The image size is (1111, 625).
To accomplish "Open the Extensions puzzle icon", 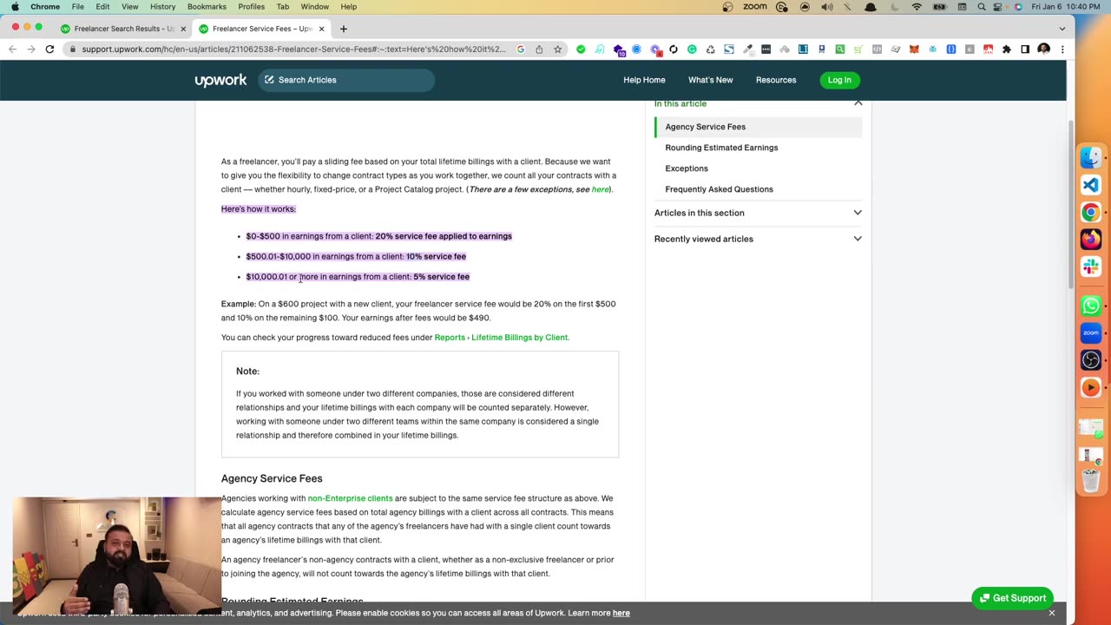I will point(1007,49).
